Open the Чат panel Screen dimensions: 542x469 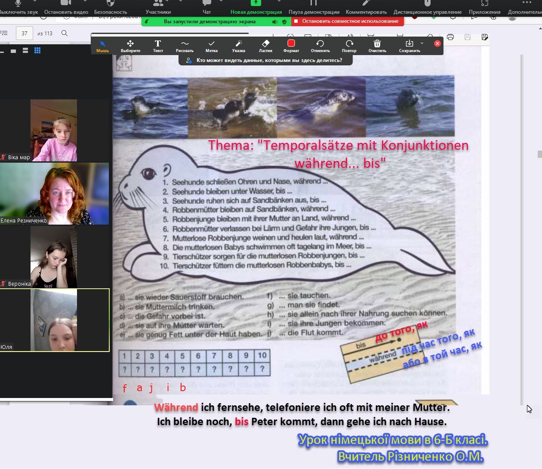[x=206, y=7]
